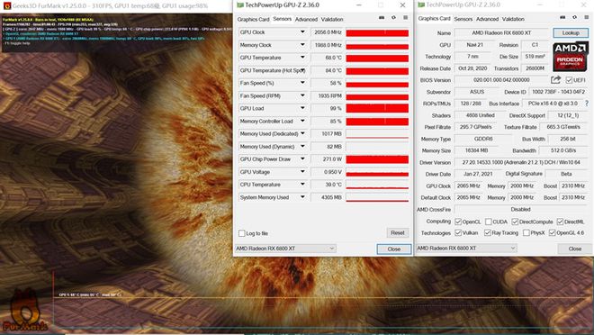Image resolution: width=594 pixels, height=335 pixels.
Task: Open the GPU Chip Power Draw dropdown
Action: click(302, 159)
